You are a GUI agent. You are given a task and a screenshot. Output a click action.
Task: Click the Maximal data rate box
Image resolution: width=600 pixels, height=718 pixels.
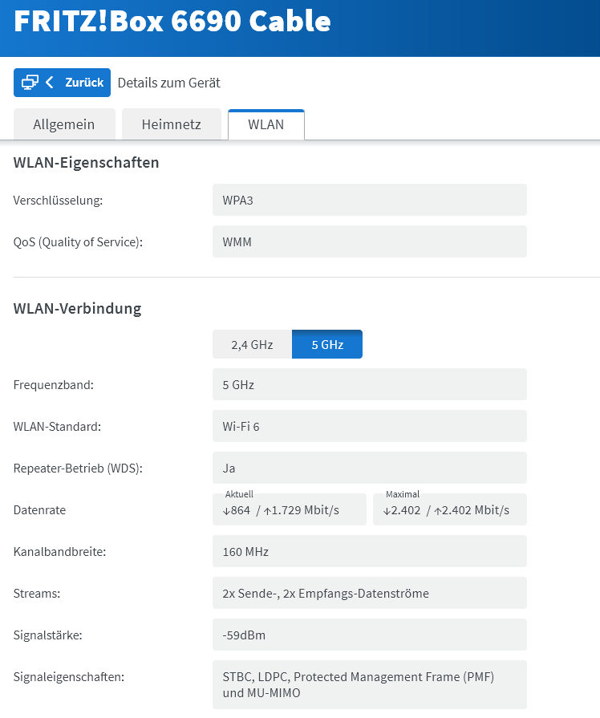tap(449, 509)
